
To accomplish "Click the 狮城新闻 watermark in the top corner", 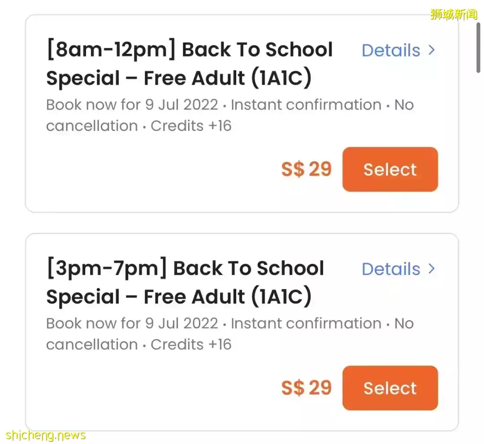I will (454, 14).
